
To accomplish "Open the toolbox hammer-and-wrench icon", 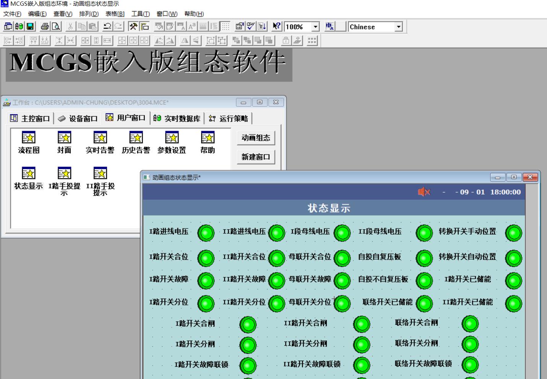I will [133, 26].
